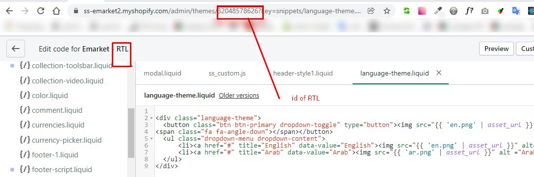Click the English list item code line

(356, 145)
